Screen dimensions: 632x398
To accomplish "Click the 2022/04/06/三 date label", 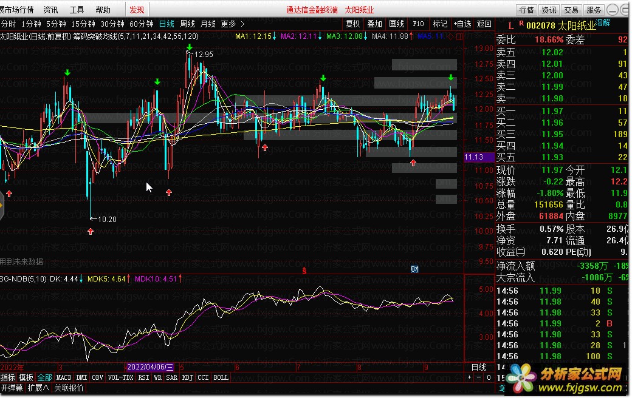I will (x=150, y=367).
